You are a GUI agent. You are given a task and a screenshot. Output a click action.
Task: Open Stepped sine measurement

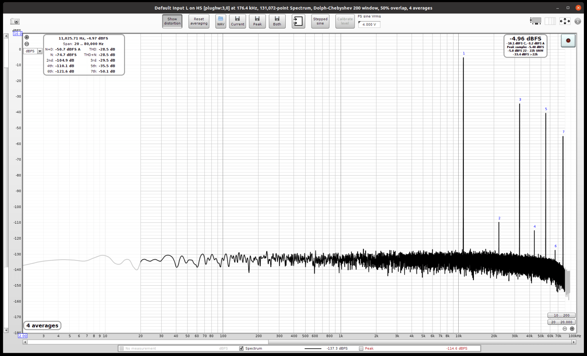pos(320,21)
